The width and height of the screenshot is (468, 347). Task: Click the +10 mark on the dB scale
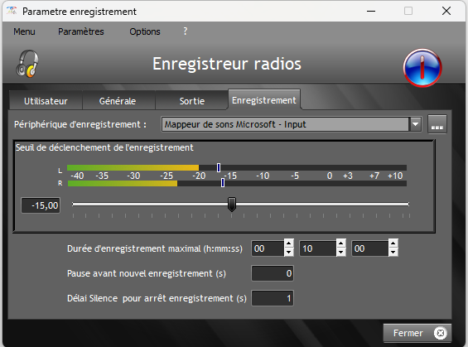pyautogui.click(x=395, y=176)
